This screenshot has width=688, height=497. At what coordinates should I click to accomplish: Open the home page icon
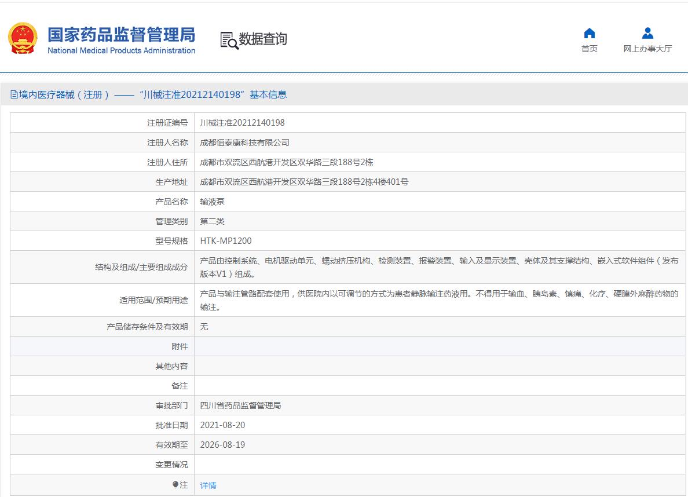point(590,34)
